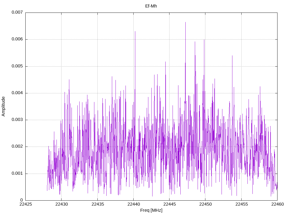Click the x-axis tick label 22460
The width and height of the screenshot is (285, 214).
pos(277,204)
